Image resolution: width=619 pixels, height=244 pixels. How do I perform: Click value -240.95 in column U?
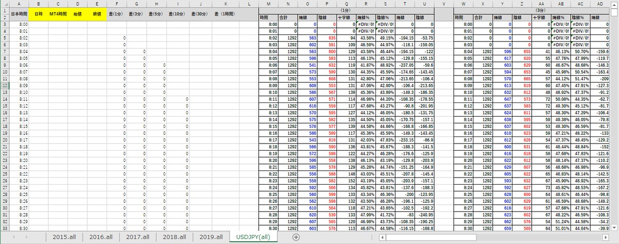coord(424,215)
